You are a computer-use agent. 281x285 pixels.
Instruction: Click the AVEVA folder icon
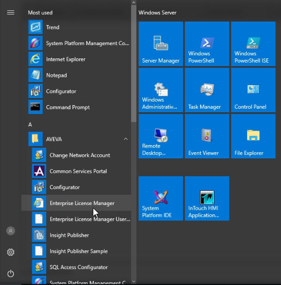[35, 139]
